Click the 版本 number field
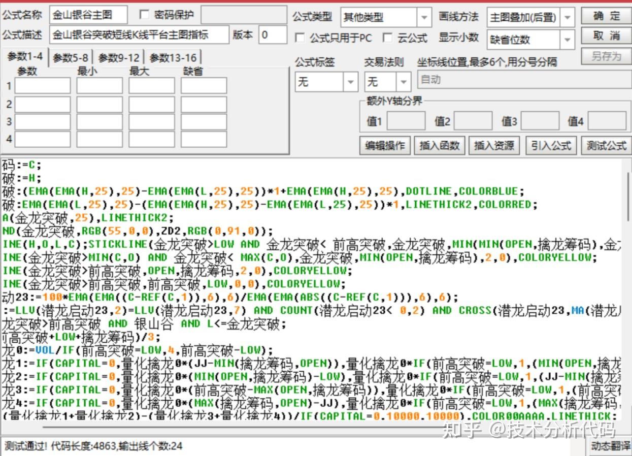632x456 pixels. 273,35
